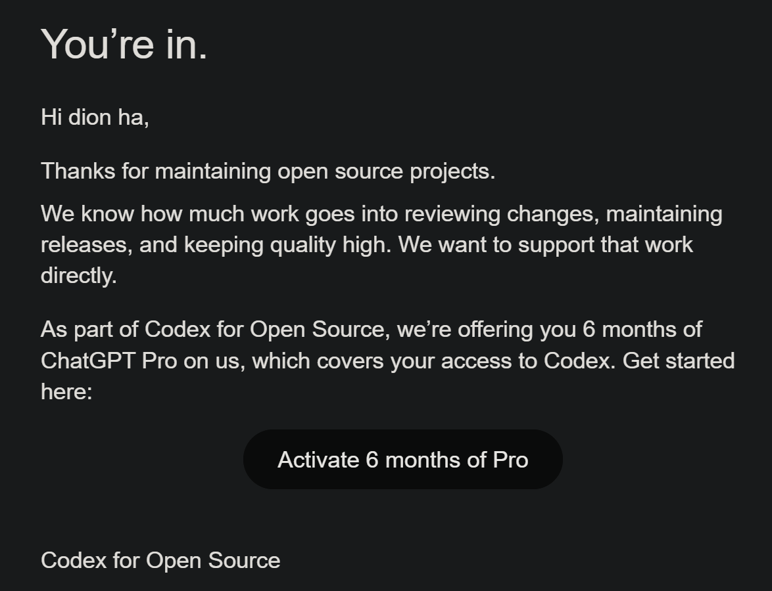The image size is (772, 591).
Task: Click the word "here:" above the button
Action: coord(66,392)
